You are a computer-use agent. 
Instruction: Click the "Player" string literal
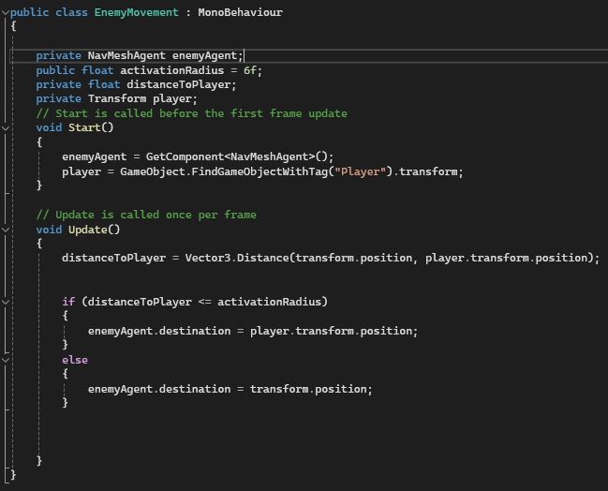point(366,171)
